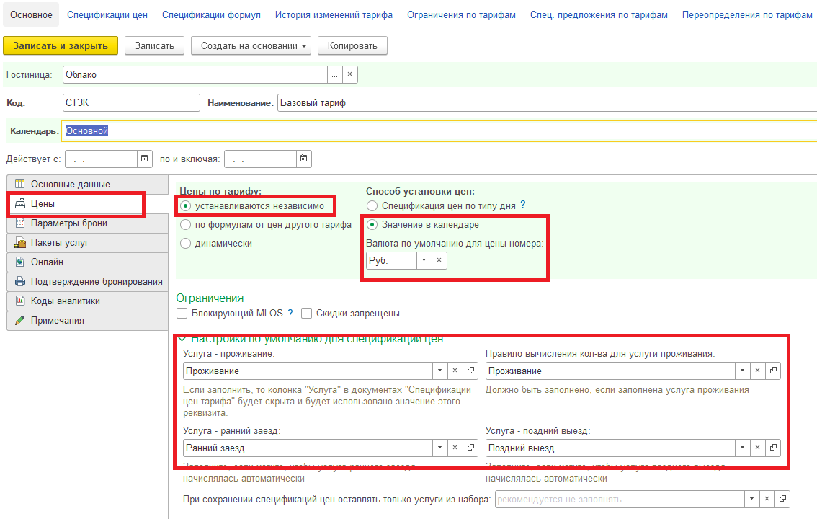
Task: Clear the Гостиница field
Action: coord(349,74)
